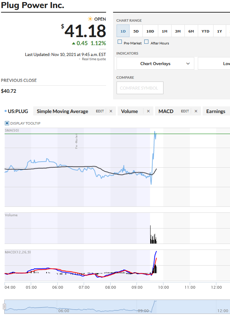Enable the Pre-Market checkbox
This screenshot has width=230, height=316.
point(120,42)
